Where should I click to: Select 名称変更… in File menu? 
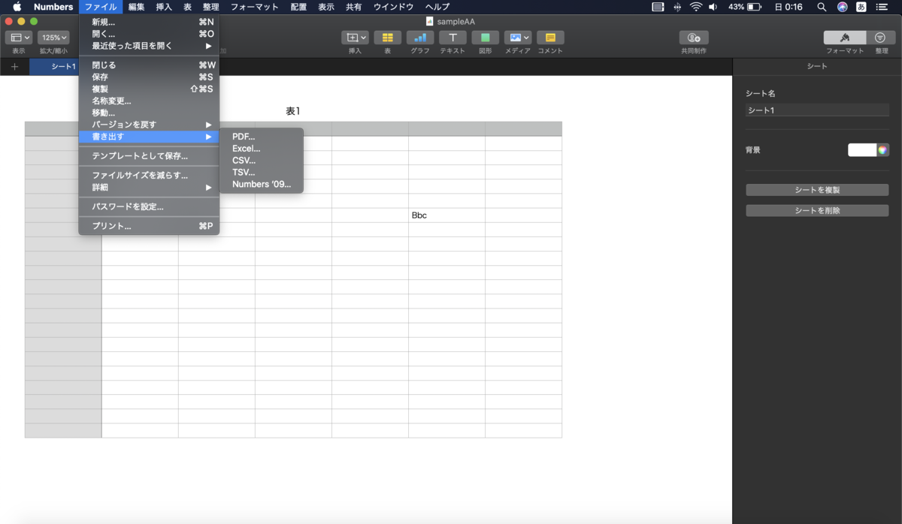(149, 101)
